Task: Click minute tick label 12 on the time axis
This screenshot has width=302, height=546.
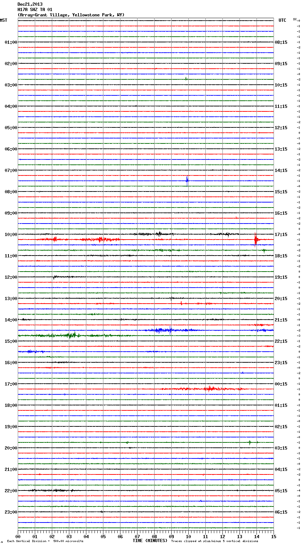Action: coord(222,536)
